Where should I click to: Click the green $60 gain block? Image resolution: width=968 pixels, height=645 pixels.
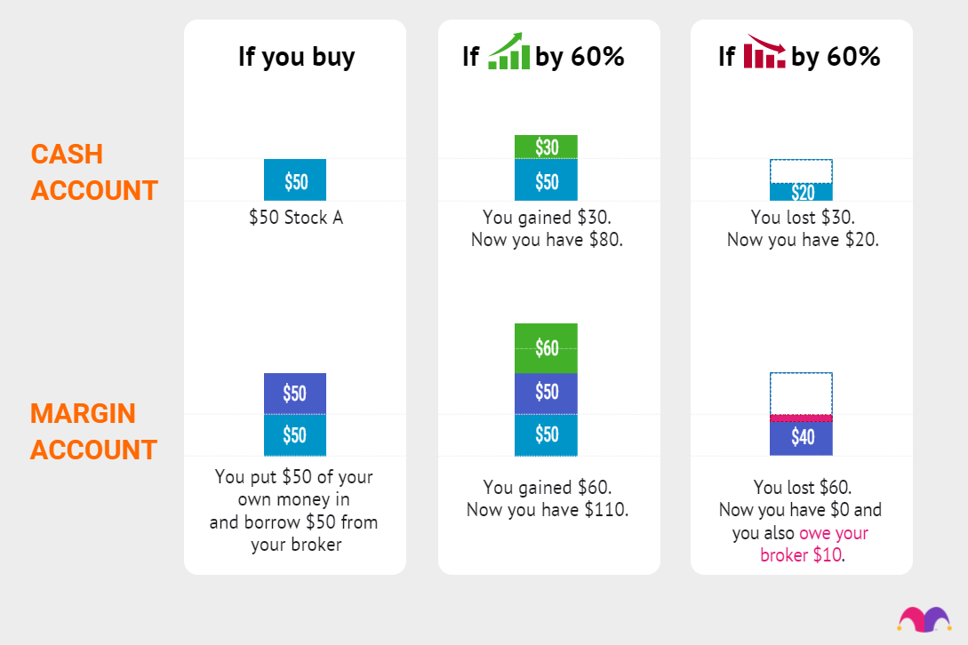click(546, 348)
